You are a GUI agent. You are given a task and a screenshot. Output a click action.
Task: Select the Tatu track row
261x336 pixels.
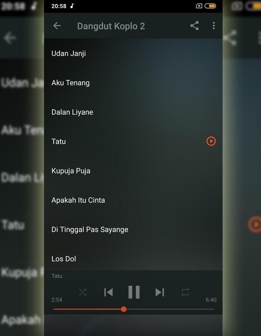(133, 141)
